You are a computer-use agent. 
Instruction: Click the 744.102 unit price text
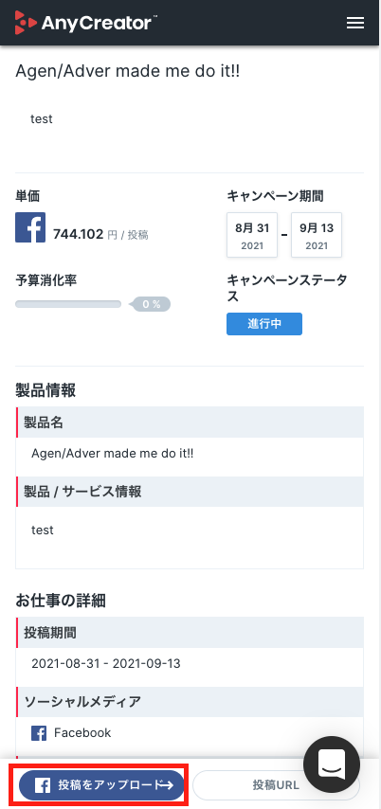click(79, 235)
